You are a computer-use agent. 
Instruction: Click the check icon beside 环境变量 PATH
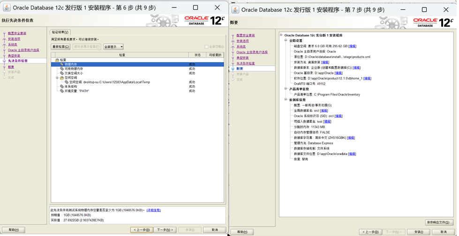click(62, 91)
